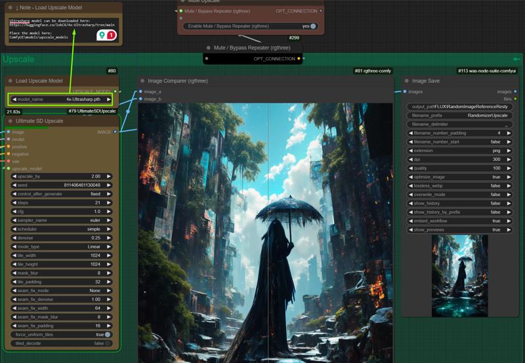Viewport: 525px width, 363px height.
Task: Click the files output socket on Image Save
Action: click(x=515, y=98)
